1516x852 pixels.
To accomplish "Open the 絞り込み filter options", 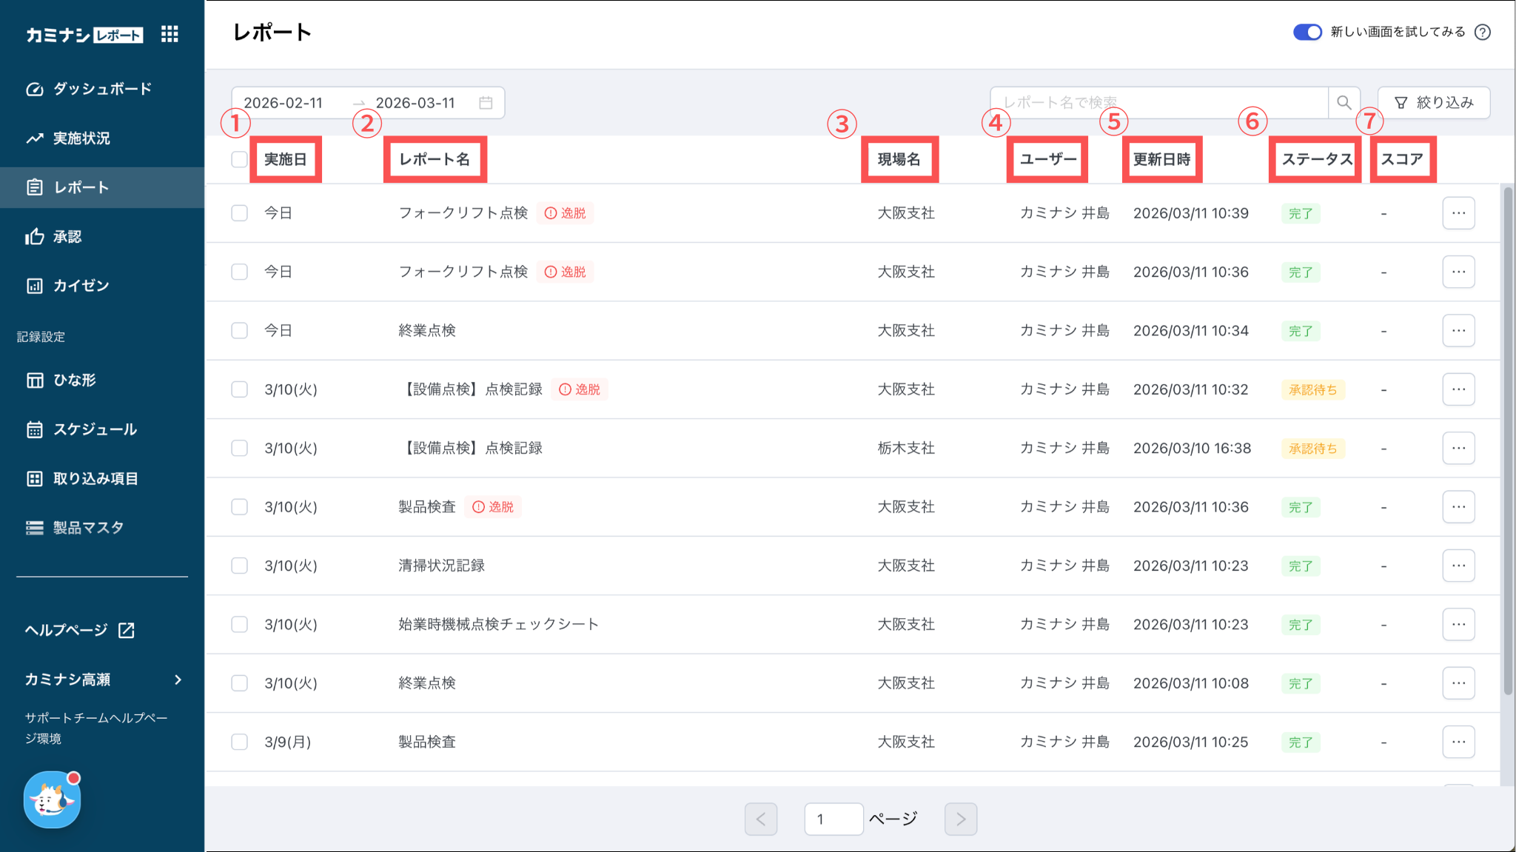I will click(x=1434, y=103).
